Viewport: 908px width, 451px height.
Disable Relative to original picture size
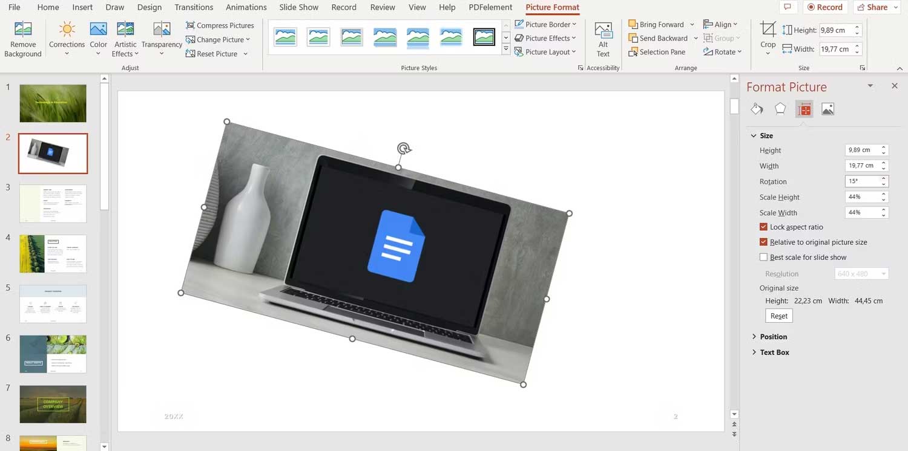[x=764, y=242]
